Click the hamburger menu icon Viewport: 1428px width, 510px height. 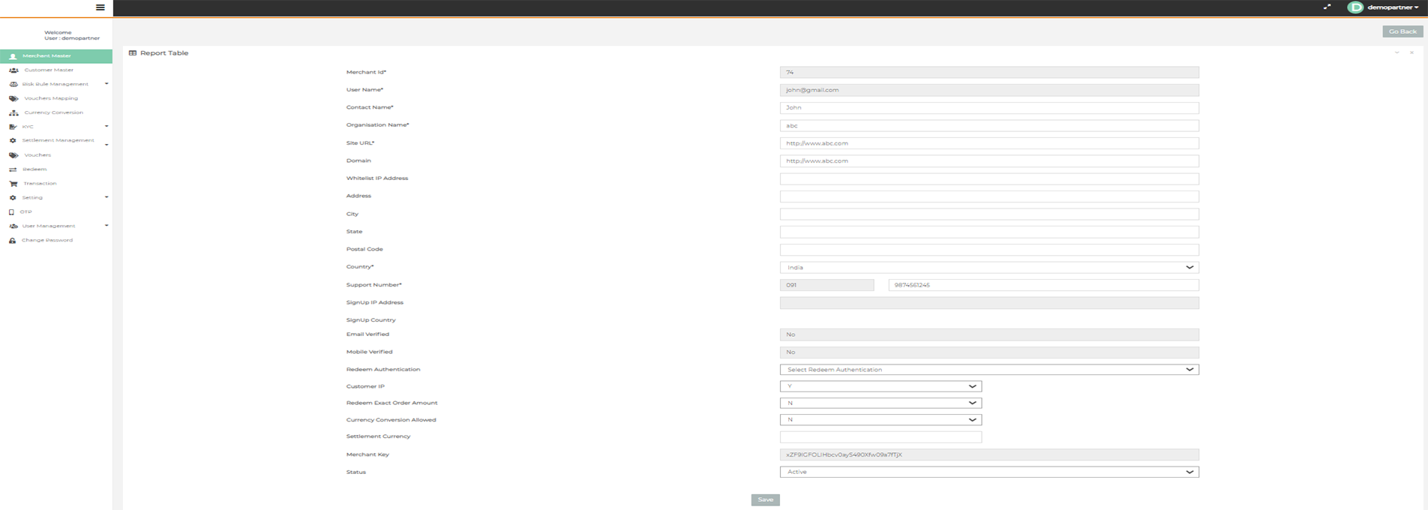pyautogui.click(x=100, y=7)
